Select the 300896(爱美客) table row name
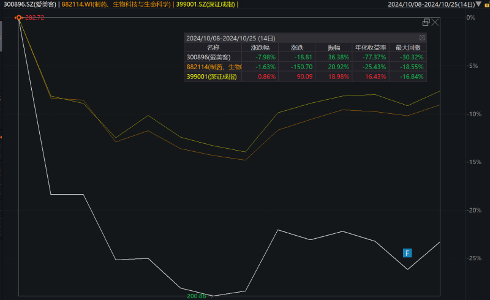 (x=208, y=57)
